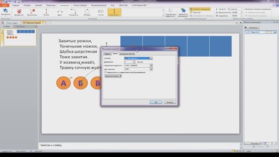Open the Start dropdown in the dialog
This screenshot has width=279, height=157.
(x=151, y=58)
